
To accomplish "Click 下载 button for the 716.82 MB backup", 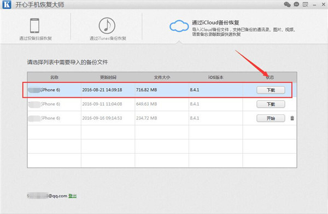I will (x=271, y=90).
